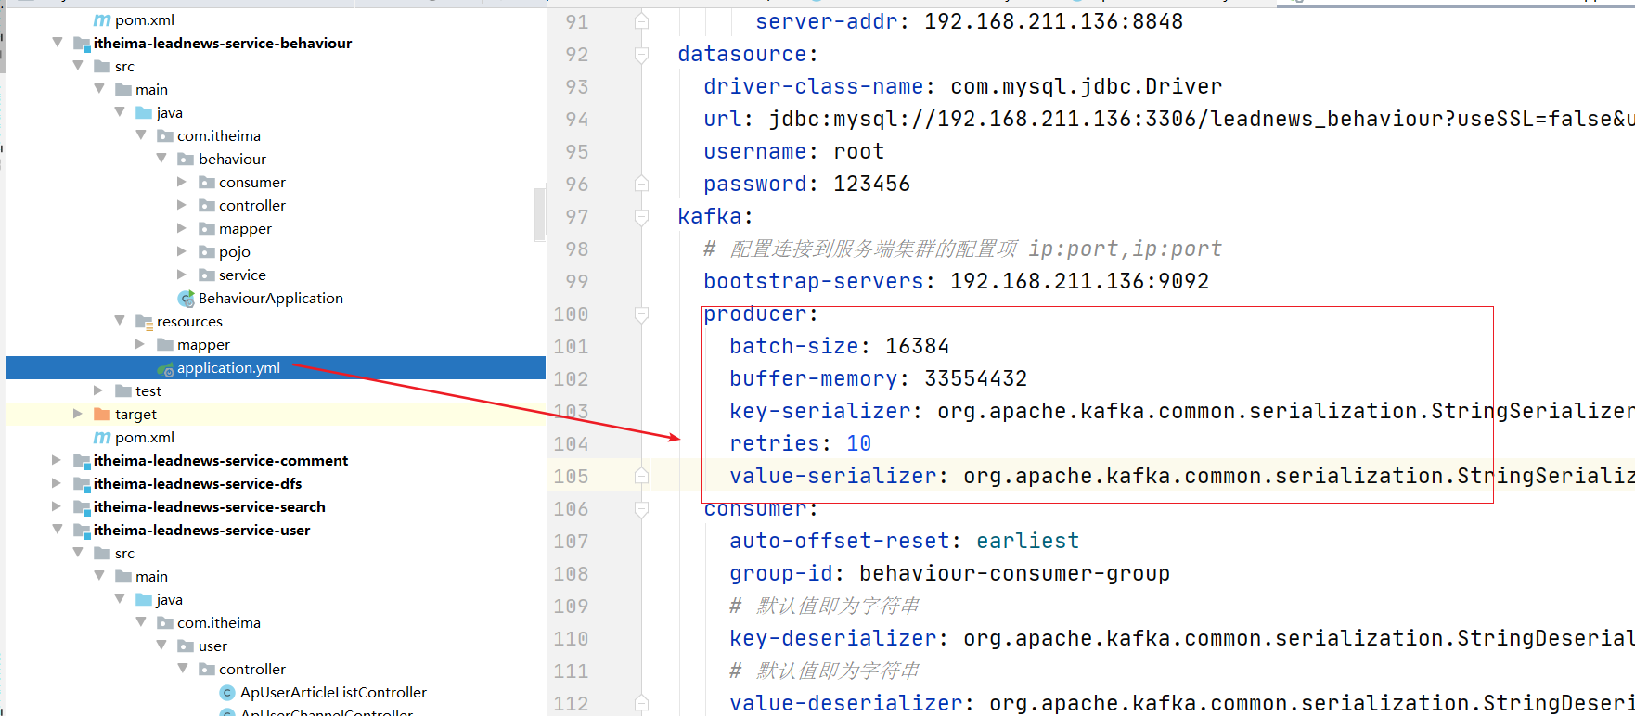
Task: Select the target folder
Action: point(135,415)
